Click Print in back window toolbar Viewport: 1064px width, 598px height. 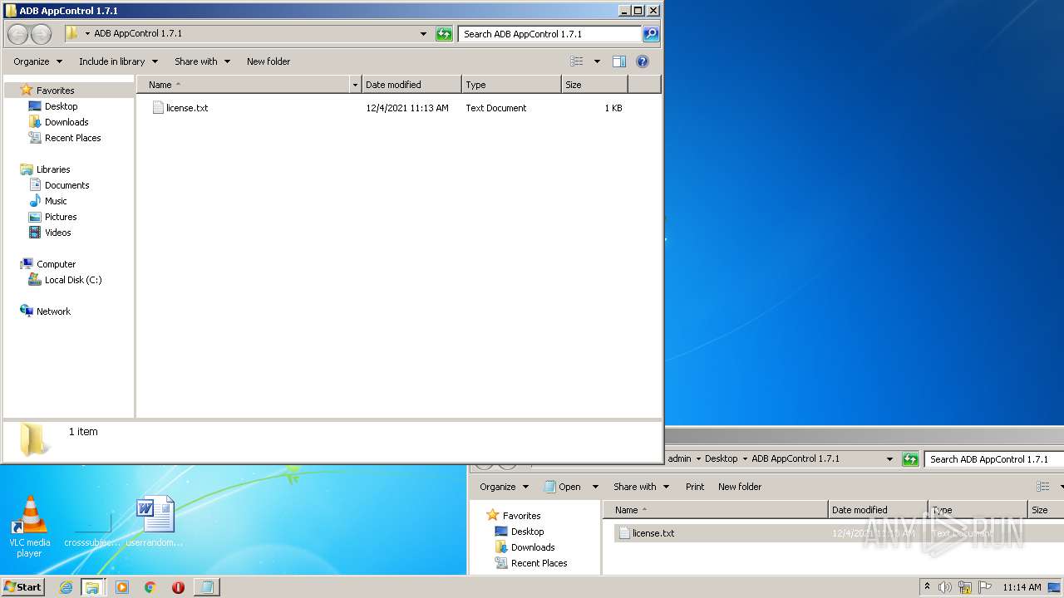[695, 487]
